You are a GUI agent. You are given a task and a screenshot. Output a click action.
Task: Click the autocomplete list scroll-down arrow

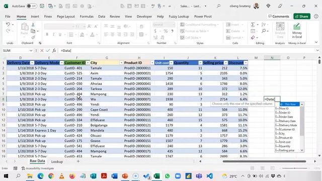[x=302, y=150]
